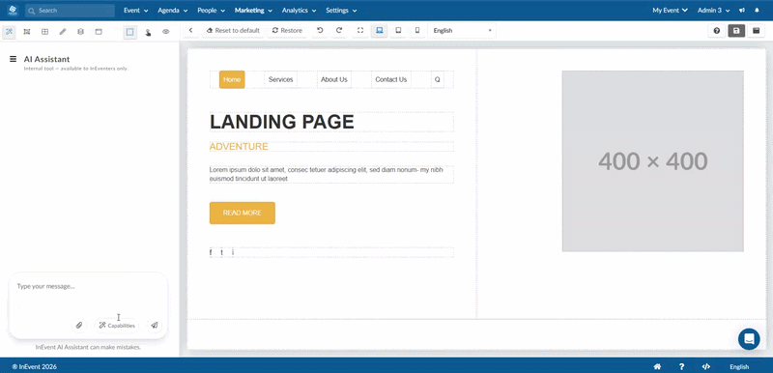Open the English language dropdown
This screenshot has width=773, height=373.
click(x=462, y=31)
